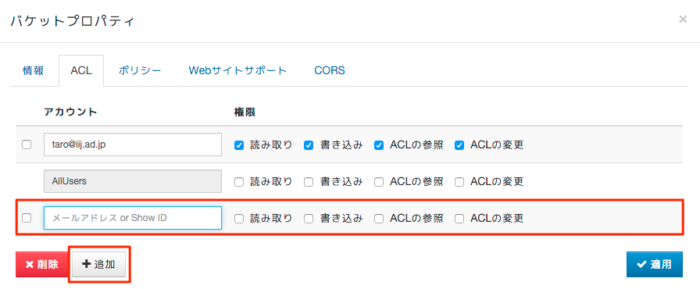The height and width of the screenshot is (289, 700).
Task: Enable ACLの変更 in the new account row
Action: click(459, 219)
